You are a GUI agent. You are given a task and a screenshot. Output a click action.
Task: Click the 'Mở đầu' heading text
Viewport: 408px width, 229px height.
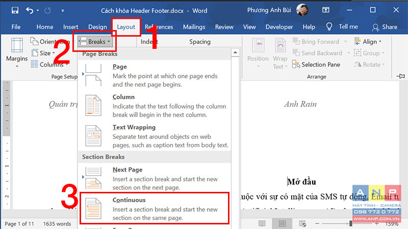(301, 182)
